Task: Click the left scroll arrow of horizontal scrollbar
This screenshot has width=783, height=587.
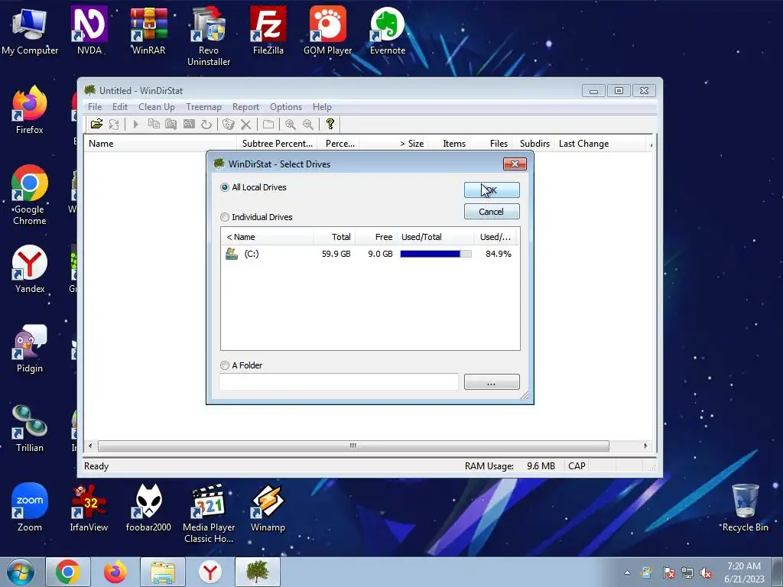Action: 90,446
